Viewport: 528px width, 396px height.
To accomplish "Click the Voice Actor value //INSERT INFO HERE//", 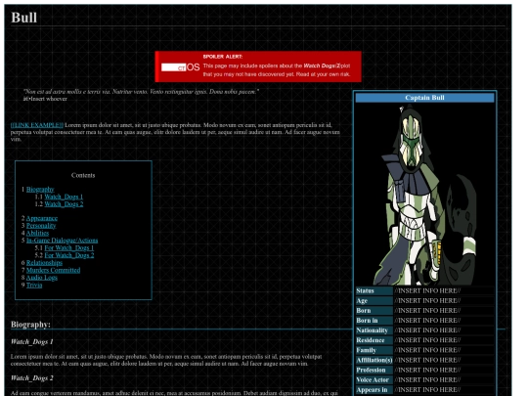I will (x=427, y=379).
